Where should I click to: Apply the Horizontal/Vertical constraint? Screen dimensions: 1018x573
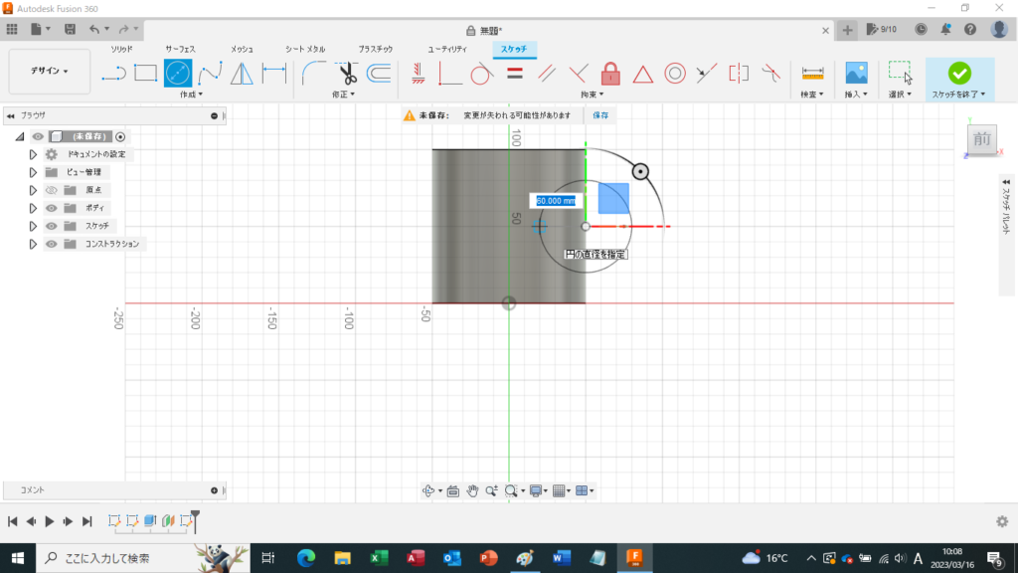[419, 74]
